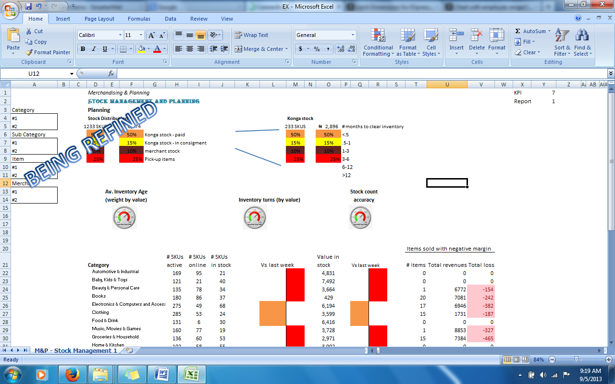Click the Office Button logo
Image resolution: width=615 pixels, height=384 pixels.
(x=11, y=10)
